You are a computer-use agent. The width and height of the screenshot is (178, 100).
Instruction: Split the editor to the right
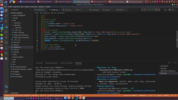pos(173,10)
